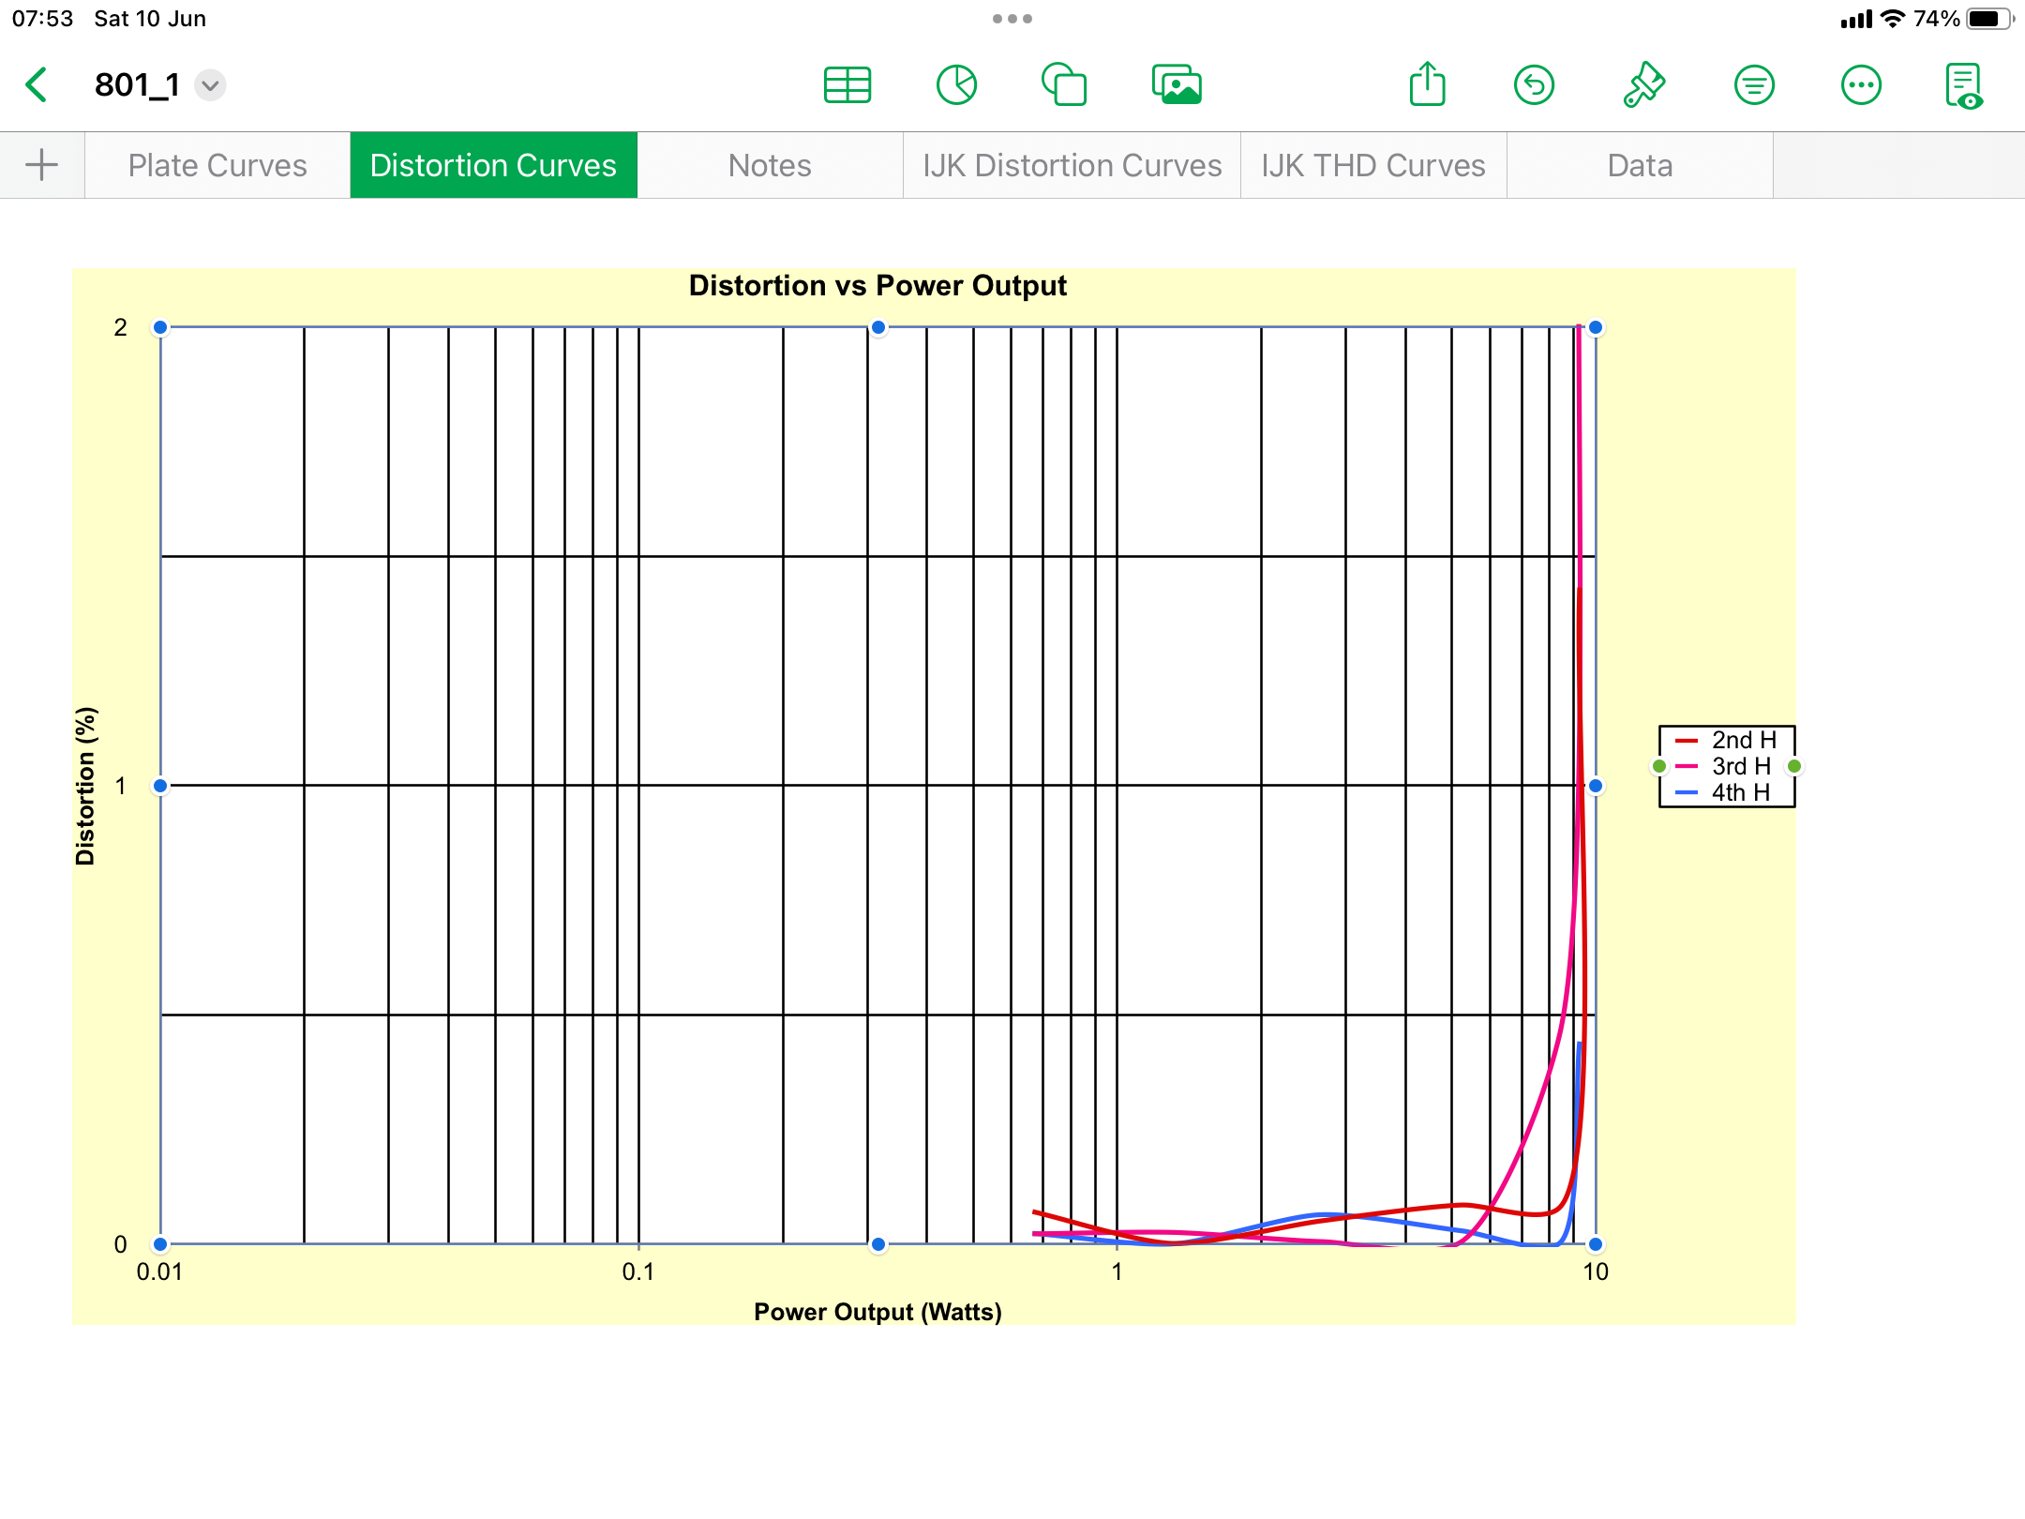The width and height of the screenshot is (2025, 1519).
Task: Tap the undo button
Action: [1535, 85]
